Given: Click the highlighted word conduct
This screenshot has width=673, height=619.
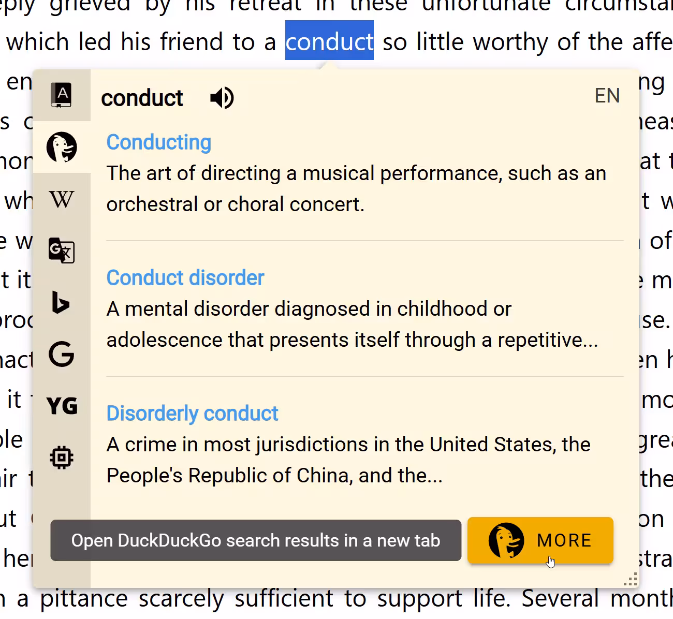Looking at the screenshot, I should click(x=329, y=40).
